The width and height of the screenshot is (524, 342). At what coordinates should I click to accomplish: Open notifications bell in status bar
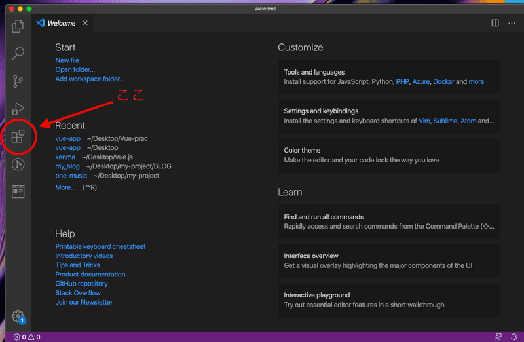[514, 337]
